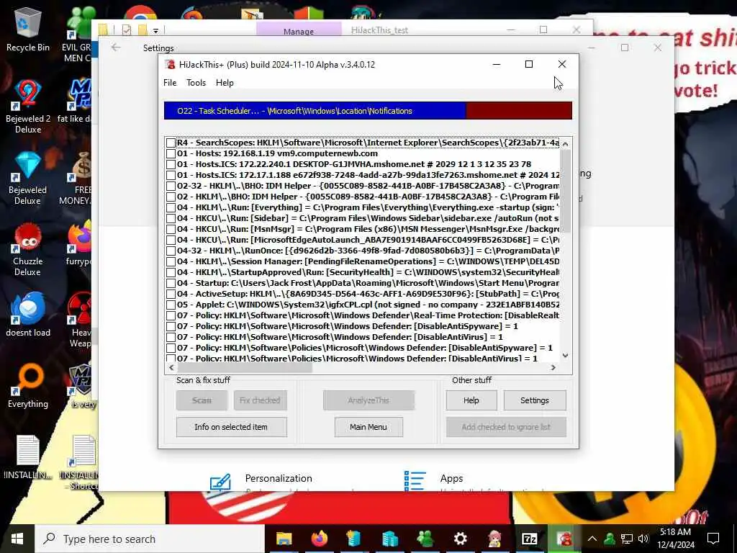Click the results list scroll-left arrow
Viewport: 737px width, 553px height.
pos(171,367)
